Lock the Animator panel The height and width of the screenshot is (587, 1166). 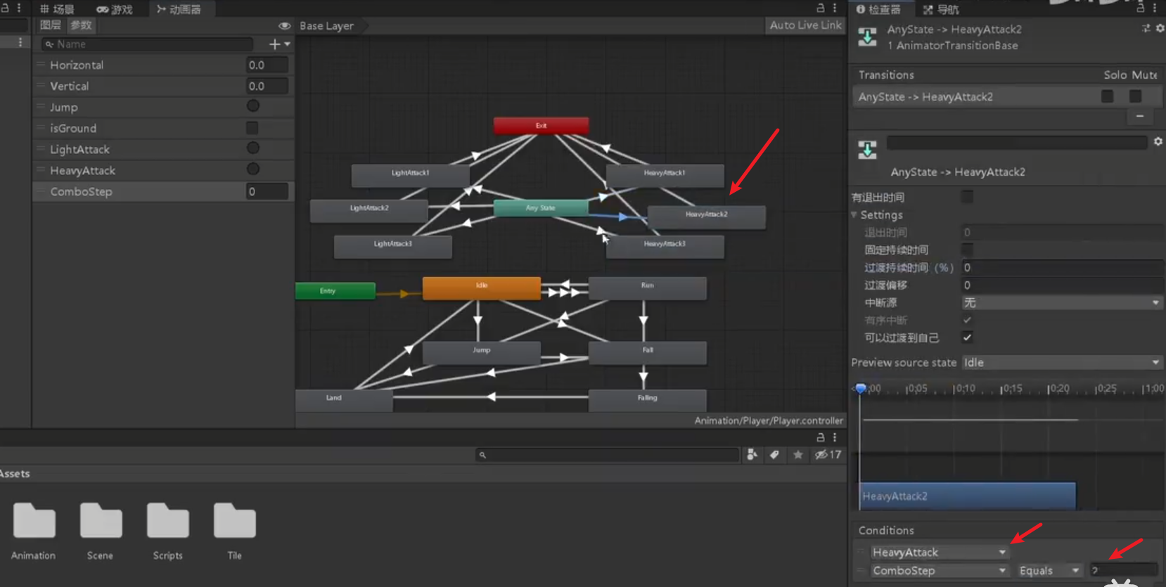(x=820, y=8)
